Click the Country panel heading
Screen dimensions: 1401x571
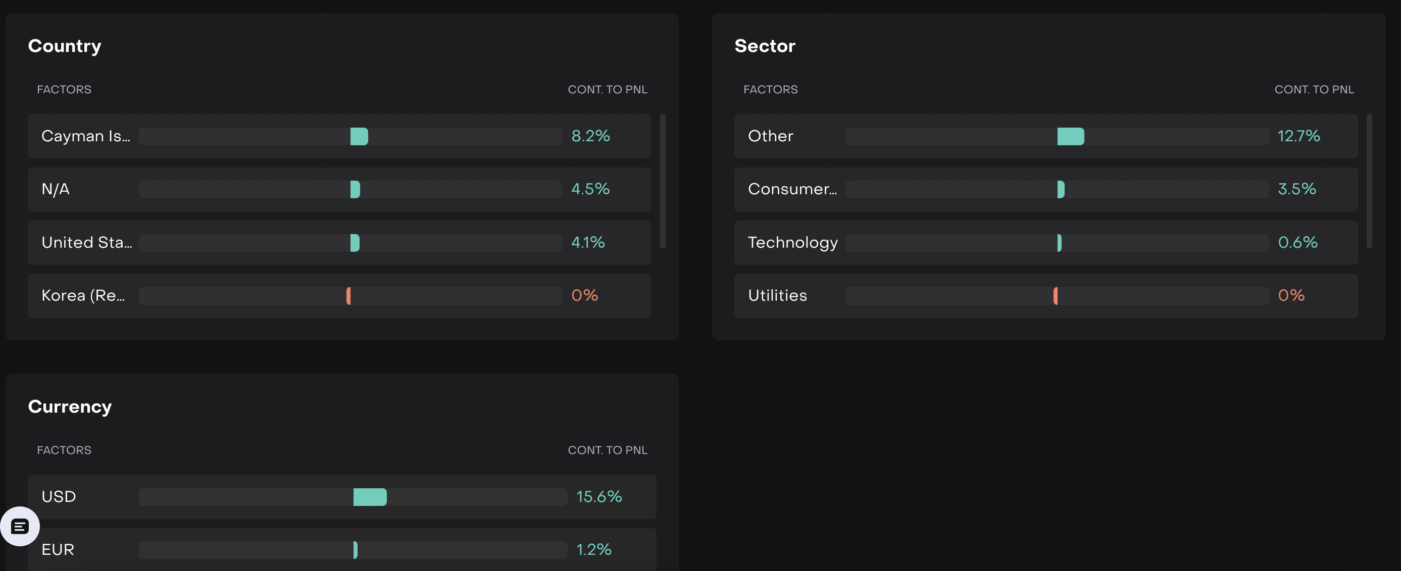pyautogui.click(x=64, y=46)
